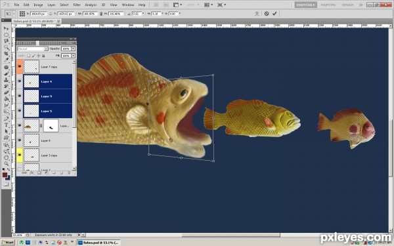Select the Quick Selection tool
The image size is (394, 246).
[6, 47]
